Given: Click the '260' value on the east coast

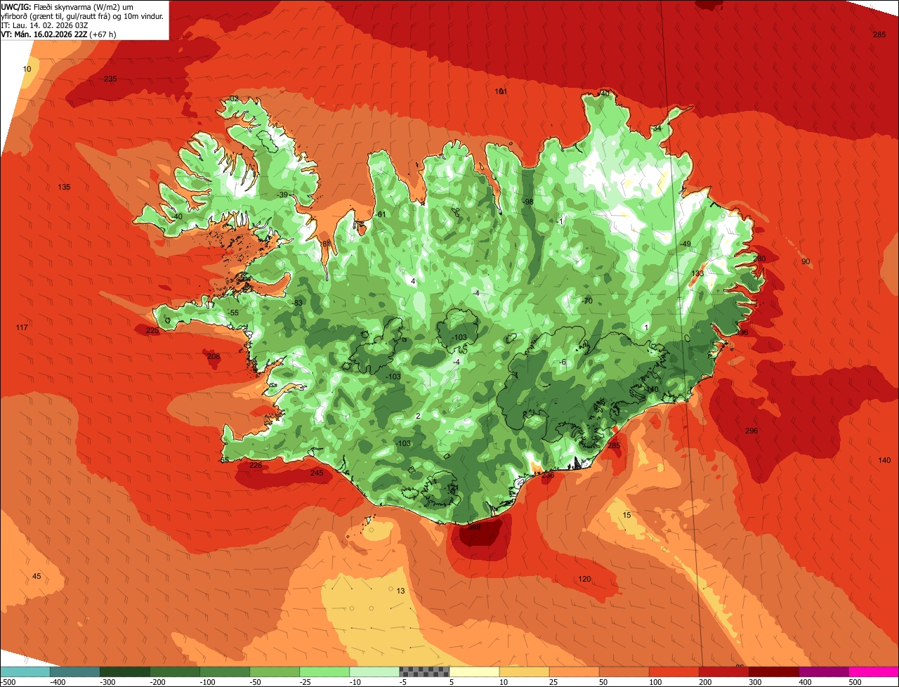Looking at the screenshot, I should point(759,258).
